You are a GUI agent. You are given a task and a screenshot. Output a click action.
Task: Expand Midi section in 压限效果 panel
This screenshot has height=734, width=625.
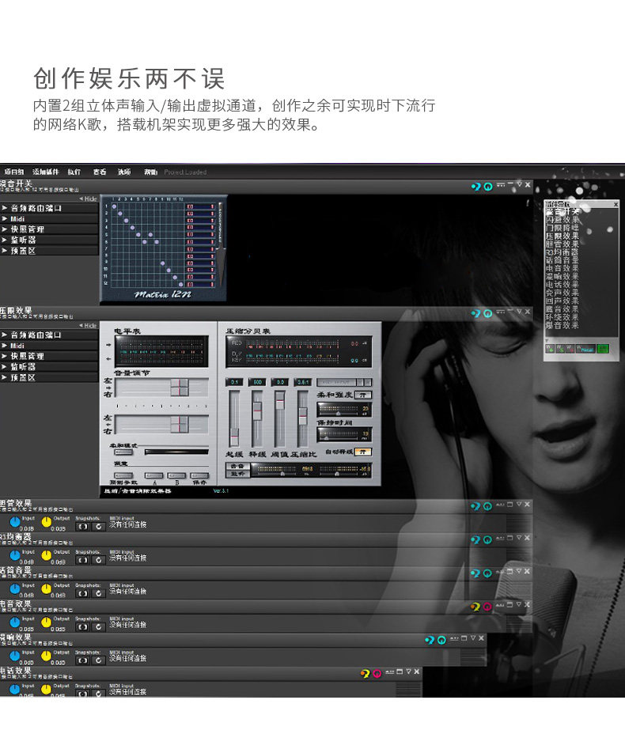49,346
